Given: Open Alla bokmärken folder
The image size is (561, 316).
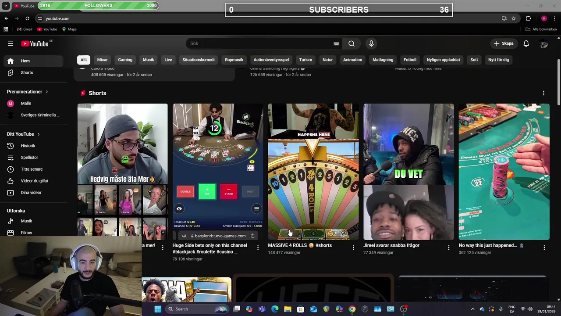Looking at the screenshot, I should click(541, 29).
